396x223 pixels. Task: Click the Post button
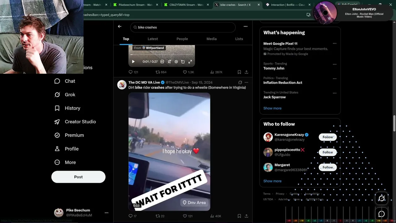pos(78,177)
